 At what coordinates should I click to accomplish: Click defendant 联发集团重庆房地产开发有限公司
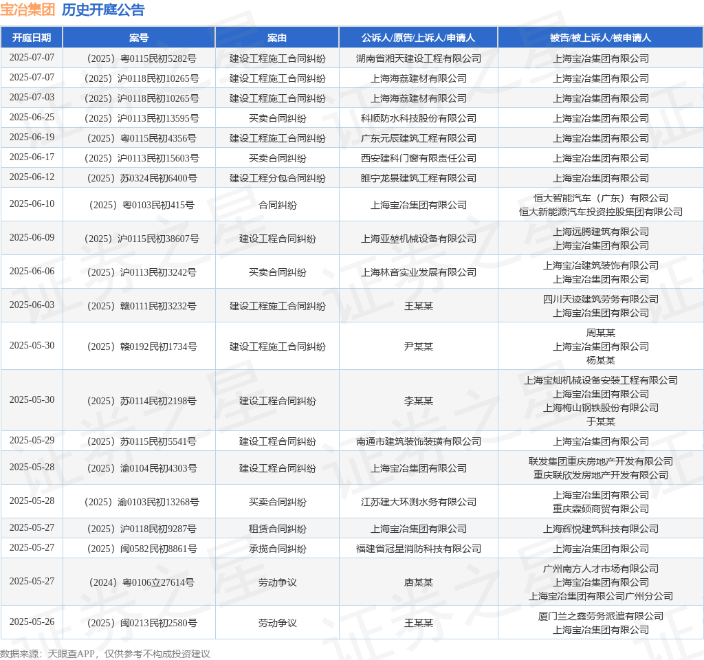coord(601,461)
